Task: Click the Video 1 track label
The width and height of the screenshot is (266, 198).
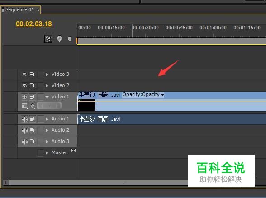Action: click(60, 97)
